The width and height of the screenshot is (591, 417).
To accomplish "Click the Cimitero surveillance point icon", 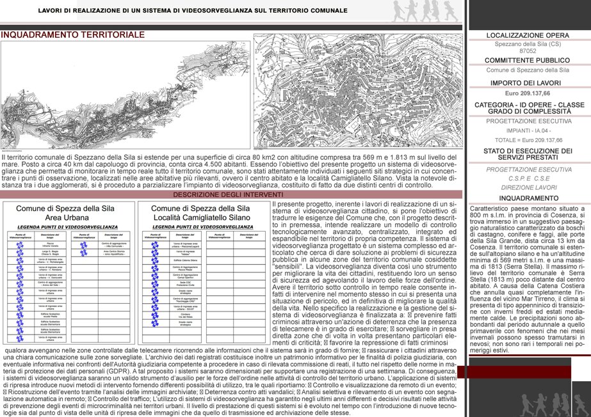I will [154, 315].
